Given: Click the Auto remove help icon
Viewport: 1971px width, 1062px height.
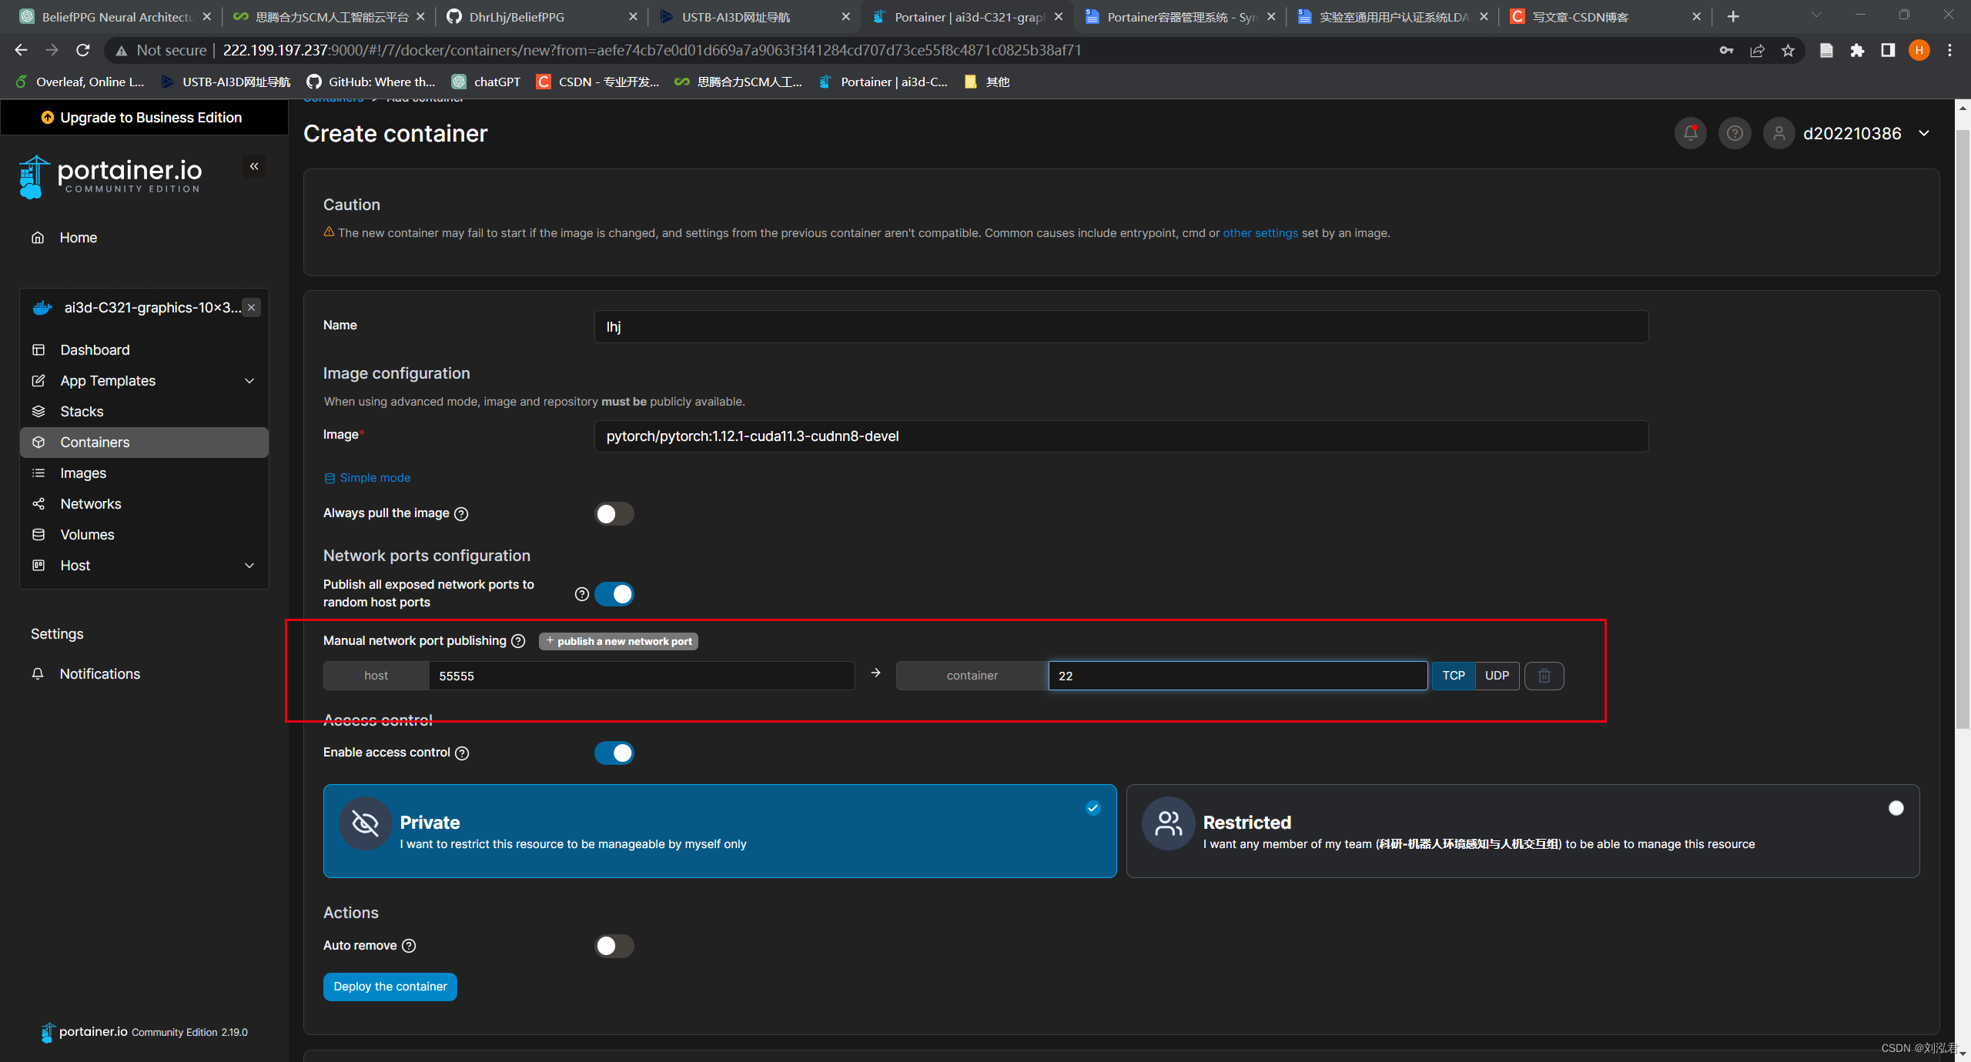Looking at the screenshot, I should click(409, 946).
